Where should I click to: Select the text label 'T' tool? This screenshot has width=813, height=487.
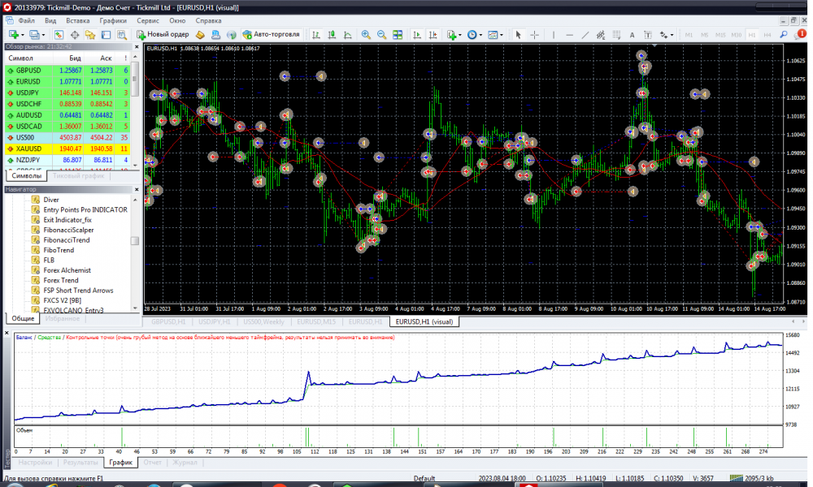648,35
